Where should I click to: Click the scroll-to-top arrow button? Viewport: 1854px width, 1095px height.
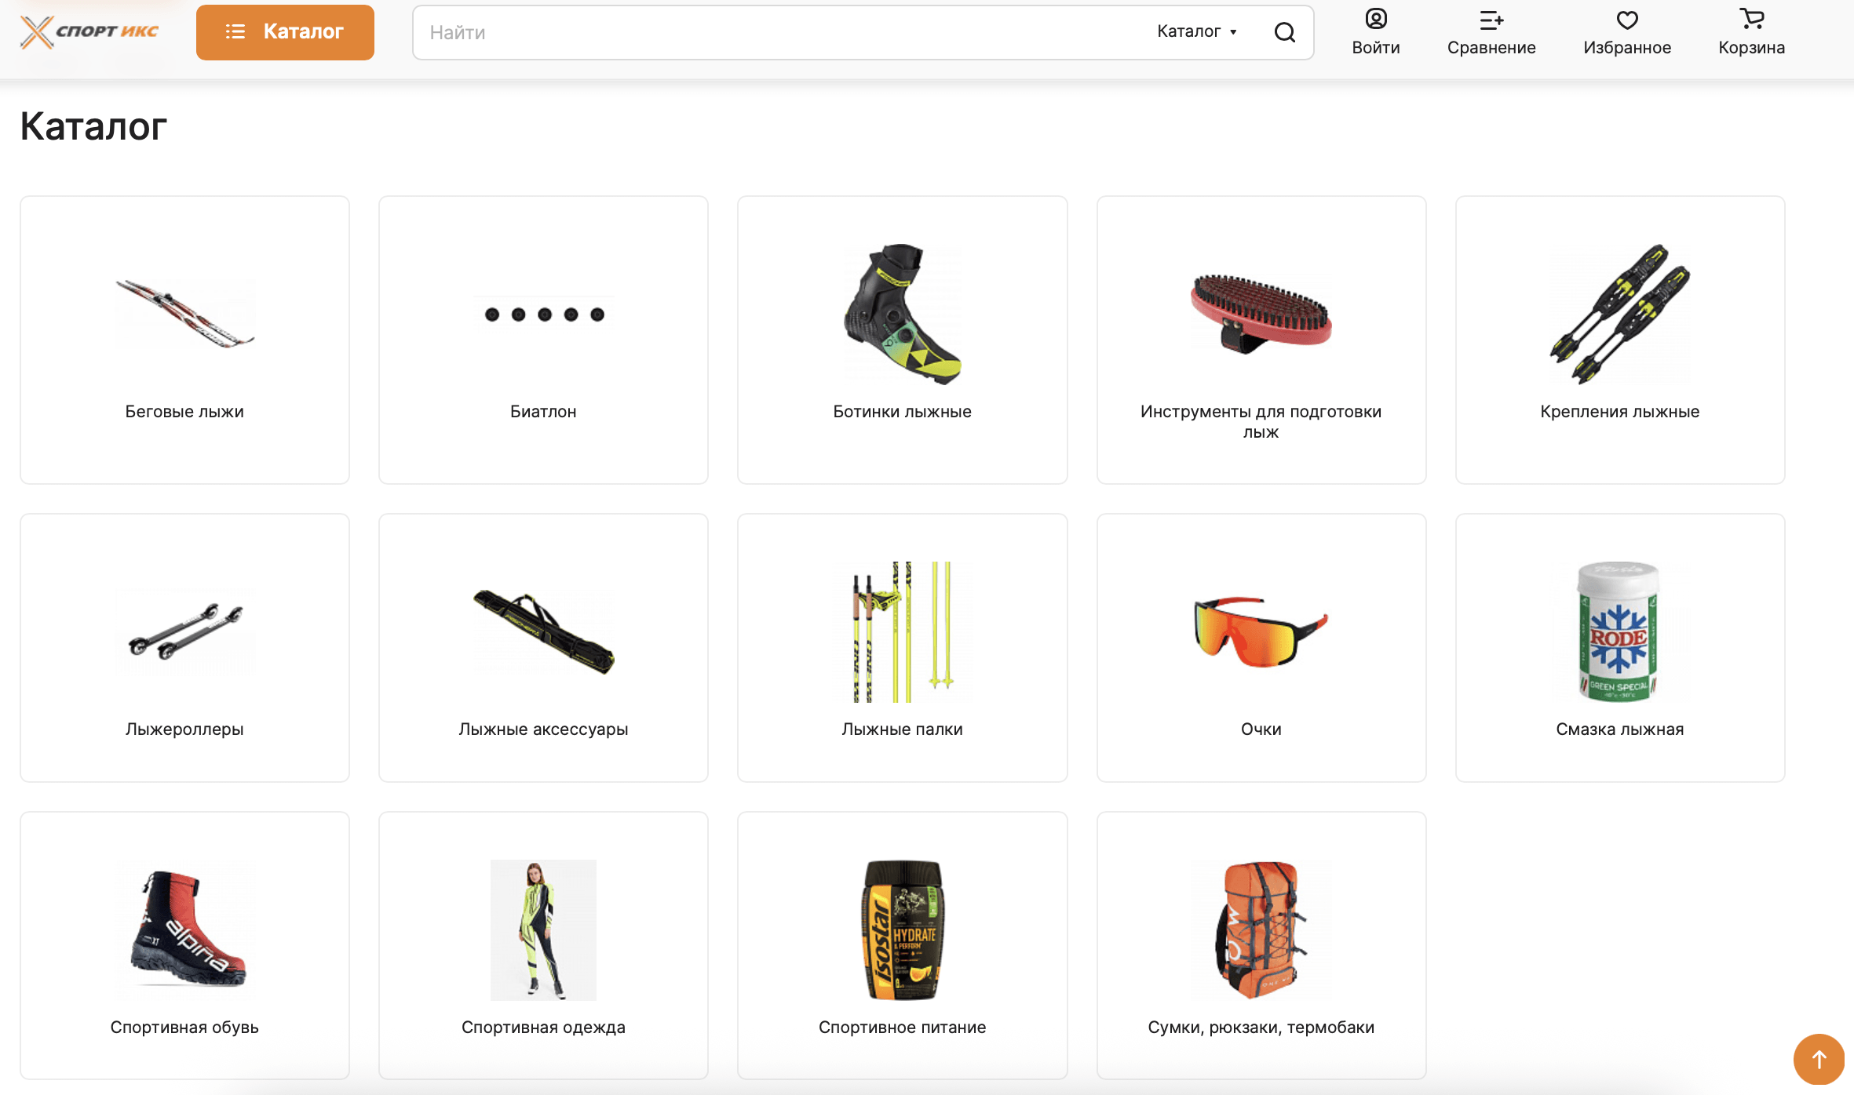click(1818, 1059)
